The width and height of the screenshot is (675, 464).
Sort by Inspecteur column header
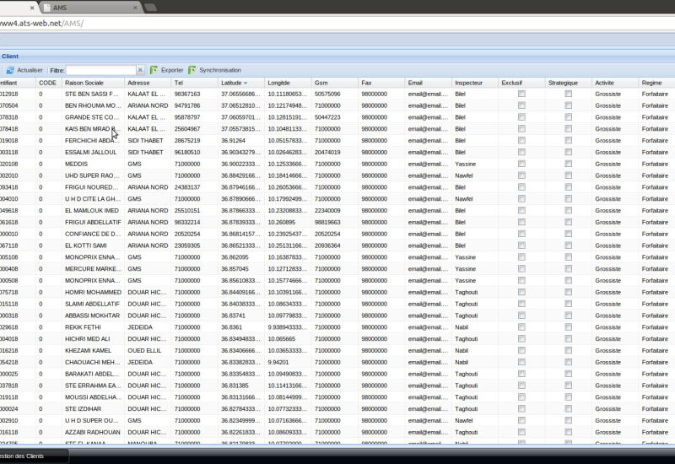tap(468, 83)
